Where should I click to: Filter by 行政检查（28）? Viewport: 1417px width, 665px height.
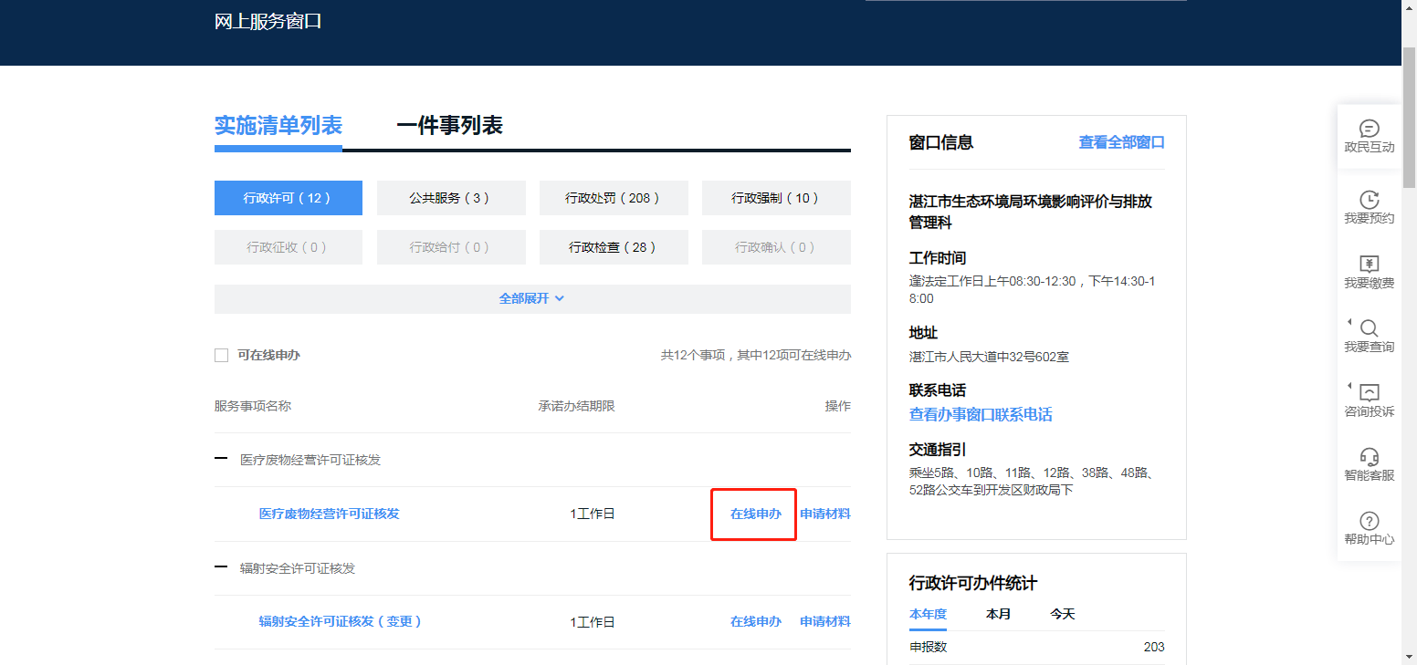(613, 247)
